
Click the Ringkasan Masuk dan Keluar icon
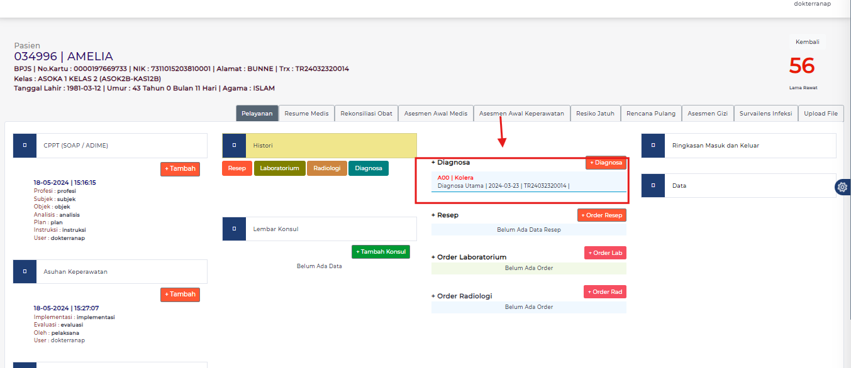tap(653, 146)
